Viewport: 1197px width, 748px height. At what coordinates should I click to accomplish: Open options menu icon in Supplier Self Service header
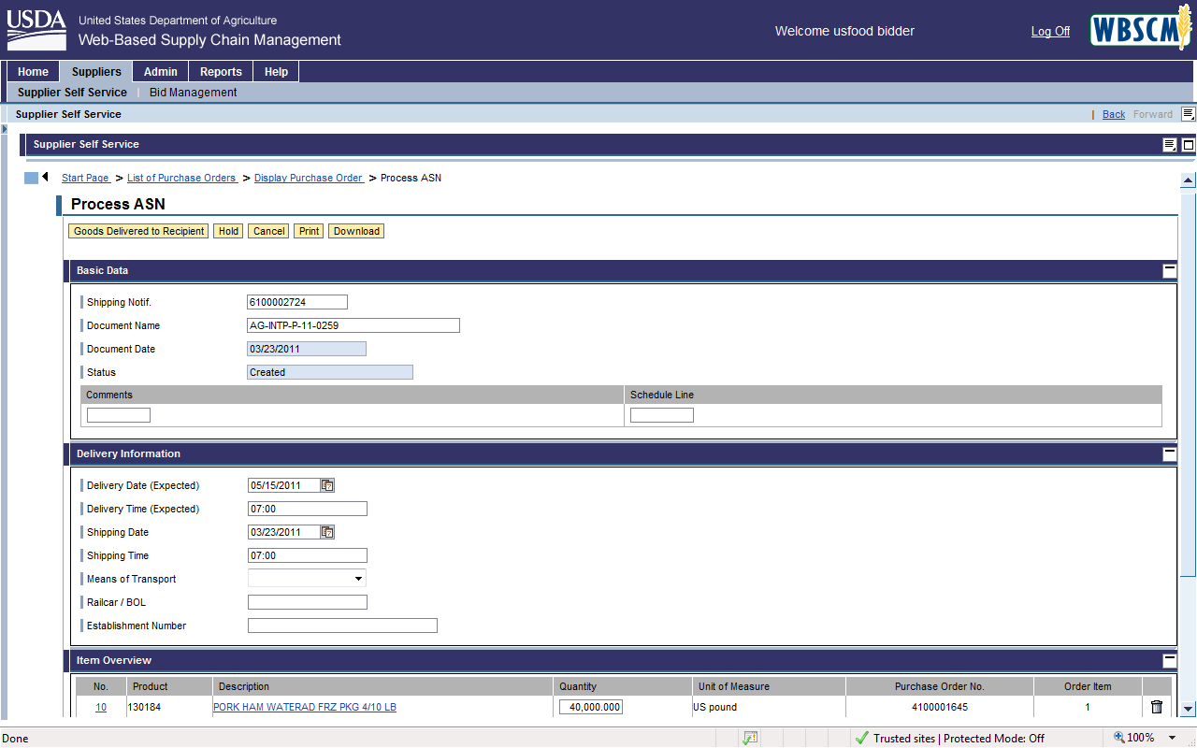click(x=1169, y=145)
